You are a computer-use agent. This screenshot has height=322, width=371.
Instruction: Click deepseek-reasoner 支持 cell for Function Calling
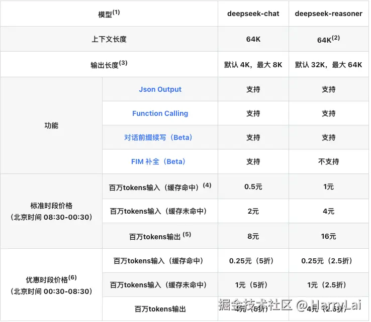pyautogui.click(x=328, y=113)
